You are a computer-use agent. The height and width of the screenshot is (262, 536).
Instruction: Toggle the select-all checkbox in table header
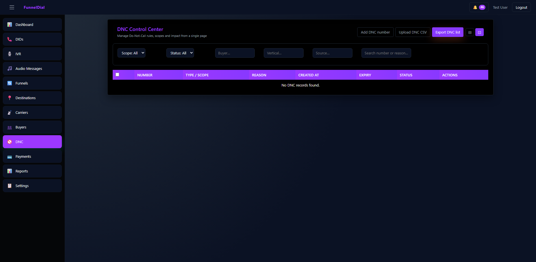click(117, 75)
